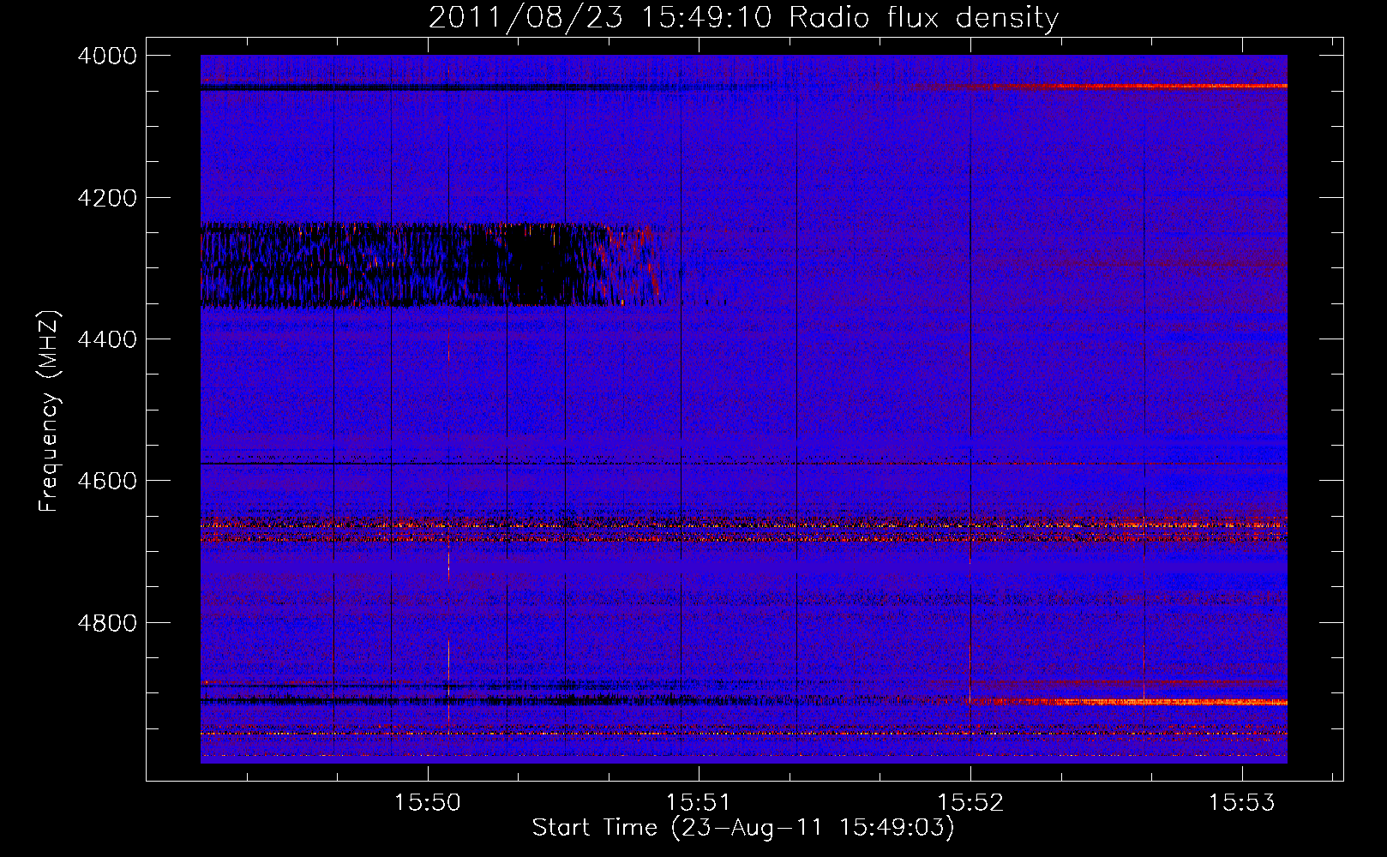This screenshot has width=1387, height=857.
Task: Click the "Start Time (23-Aug-11 15:49:03)" axis label
Action: [743, 828]
